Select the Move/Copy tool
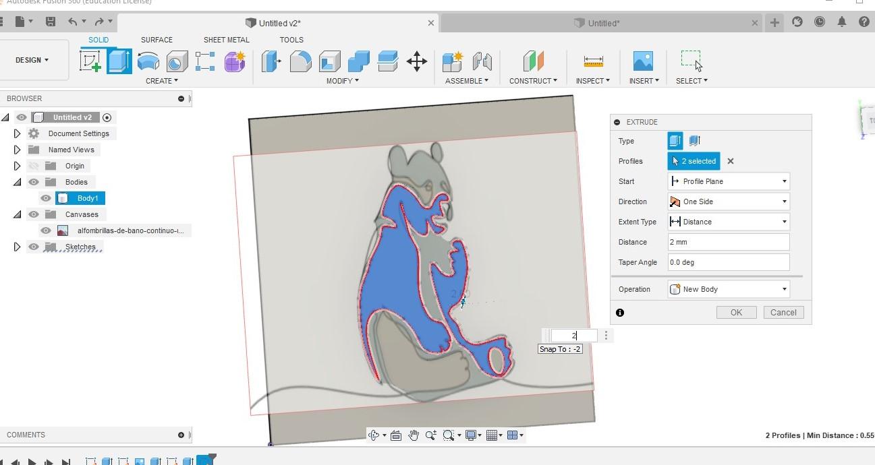 click(x=417, y=62)
